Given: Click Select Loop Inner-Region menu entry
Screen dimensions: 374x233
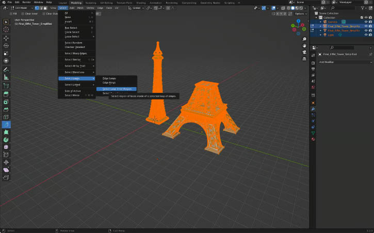Looking at the screenshot, I should pos(117,89).
